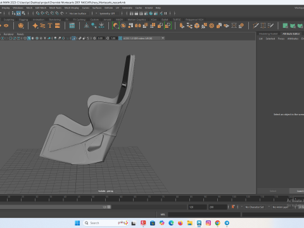Click the time slider ruler
Image resolution: width=304 pixels, height=228 pixels.
click(148, 199)
